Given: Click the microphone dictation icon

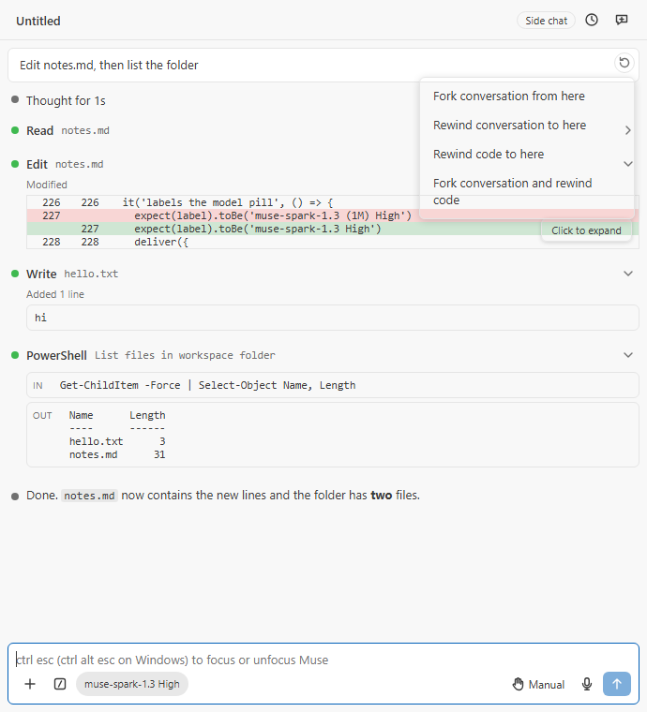Looking at the screenshot, I should pos(587,684).
